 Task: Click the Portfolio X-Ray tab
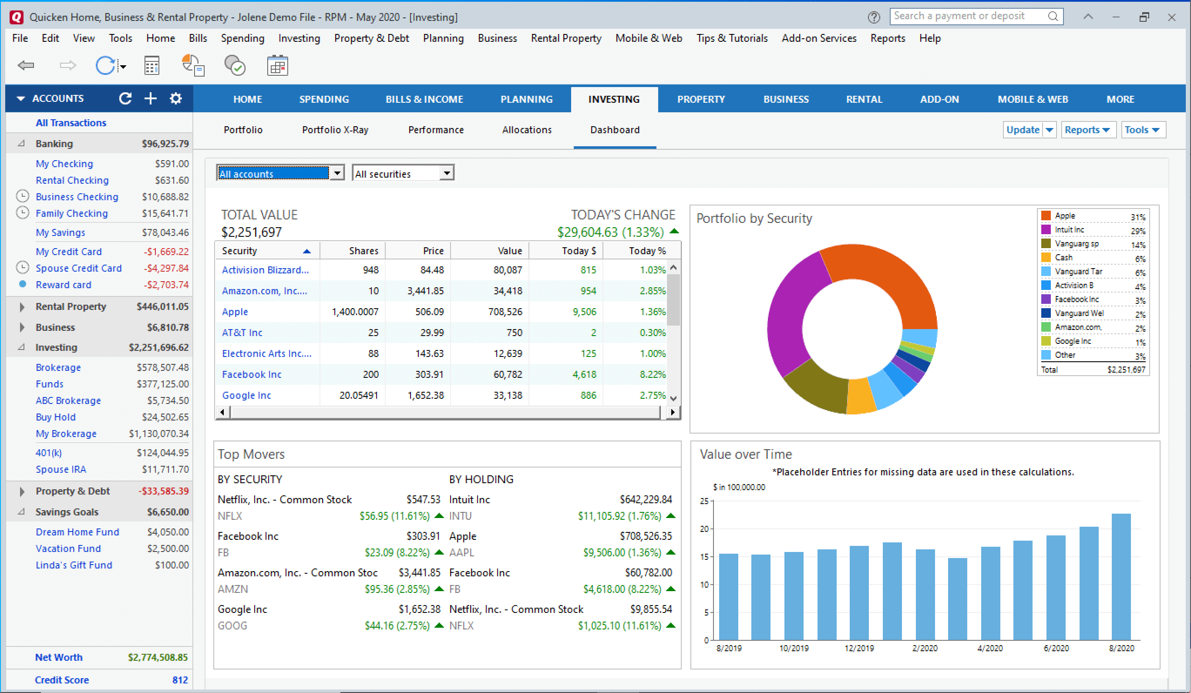tap(336, 129)
